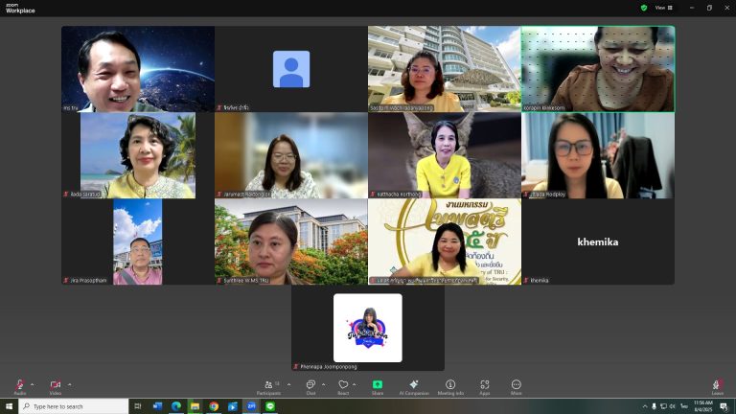Expand the audio options caret beside Audio

32,384
